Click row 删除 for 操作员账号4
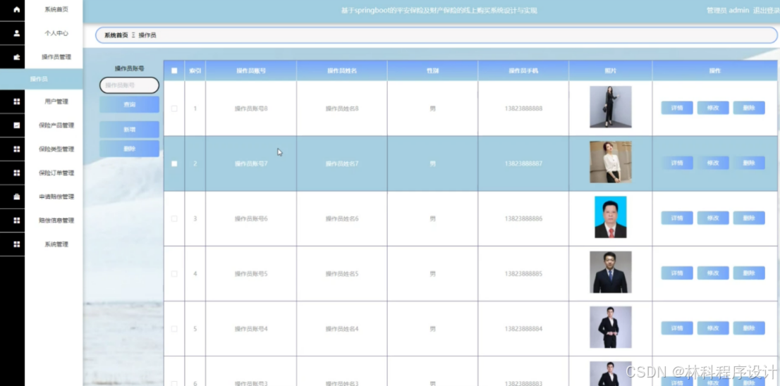 749,328
